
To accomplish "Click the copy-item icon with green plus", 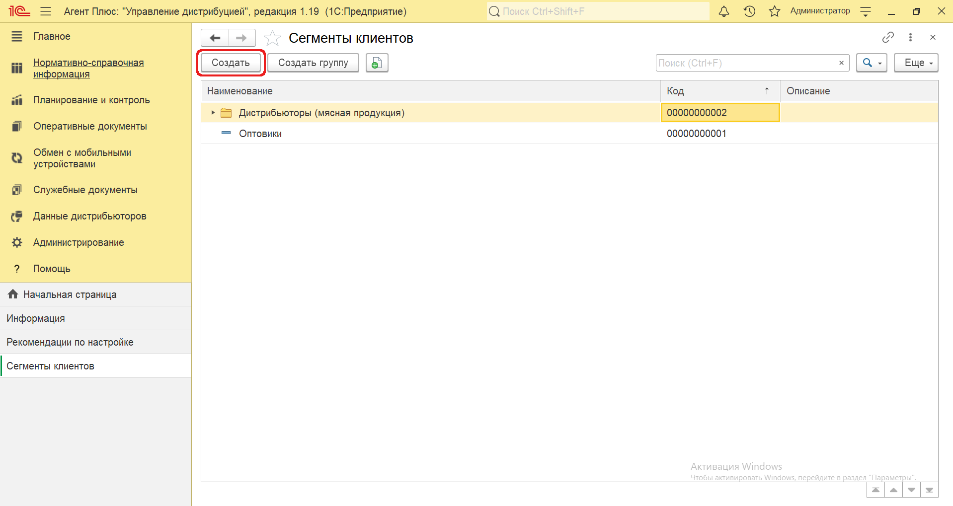I will (377, 63).
